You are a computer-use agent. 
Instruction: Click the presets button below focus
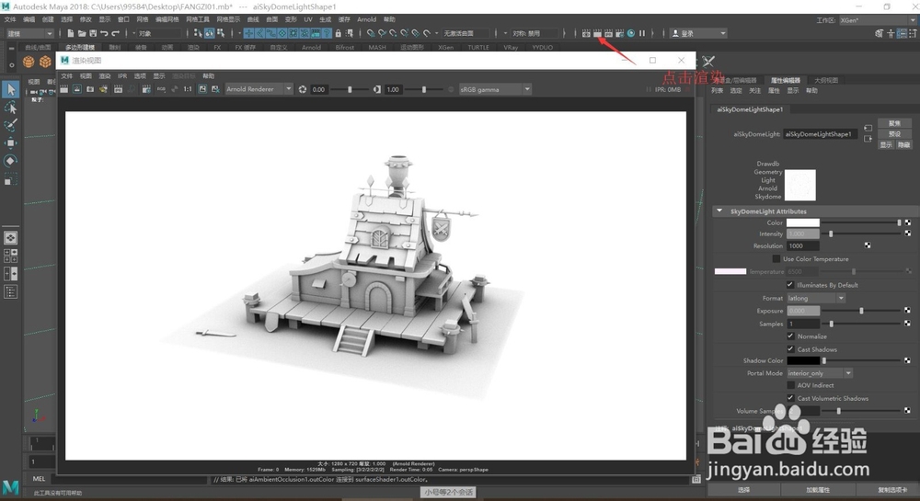894,133
